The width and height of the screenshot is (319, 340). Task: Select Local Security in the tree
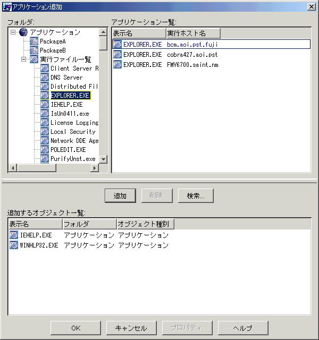(x=73, y=132)
